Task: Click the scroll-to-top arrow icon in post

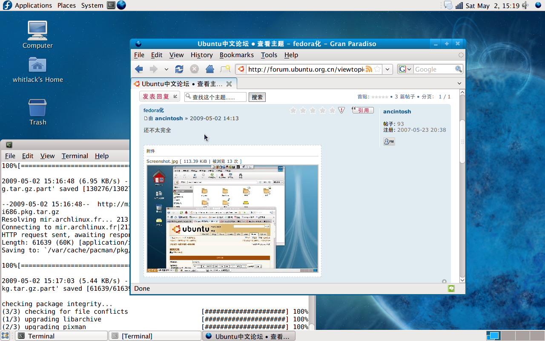Action: coord(444,281)
